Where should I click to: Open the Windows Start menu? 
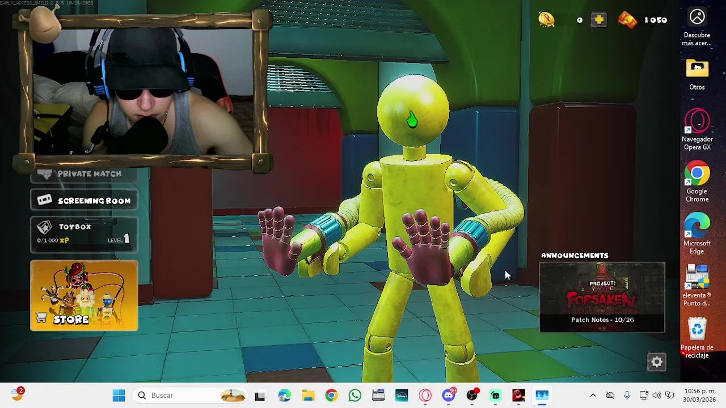pos(119,396)
